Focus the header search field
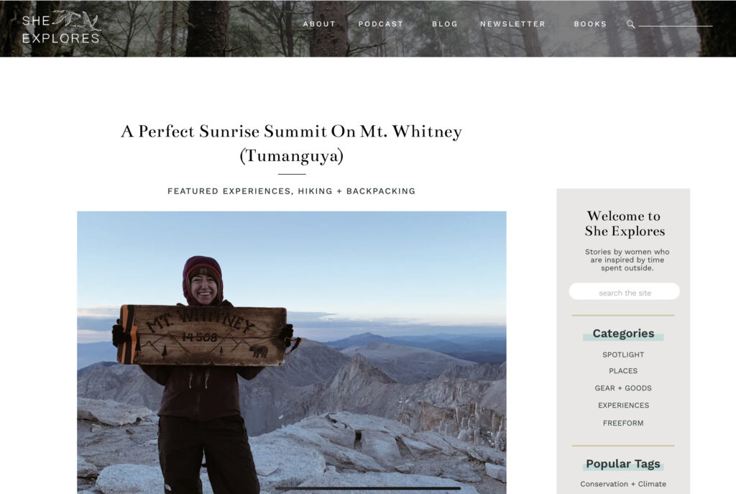 pos(676,22)
